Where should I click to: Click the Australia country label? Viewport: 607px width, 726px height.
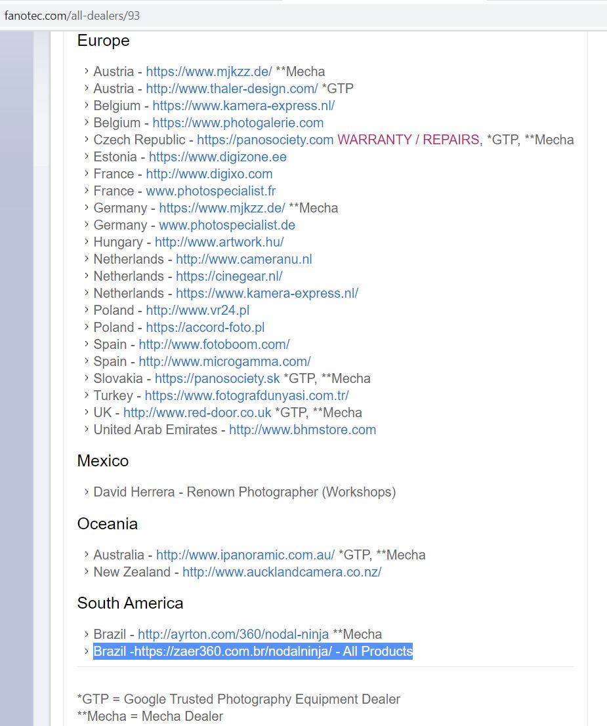pos(119,555)
